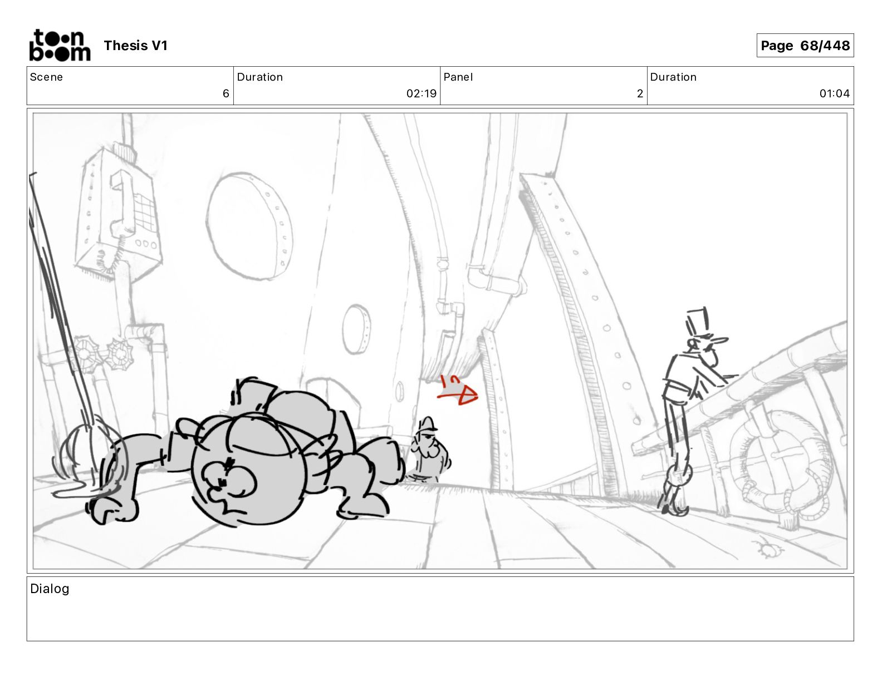882x681 pixels.
Task: Click the scene duration value '02:19'
Action: pos(422,93)
